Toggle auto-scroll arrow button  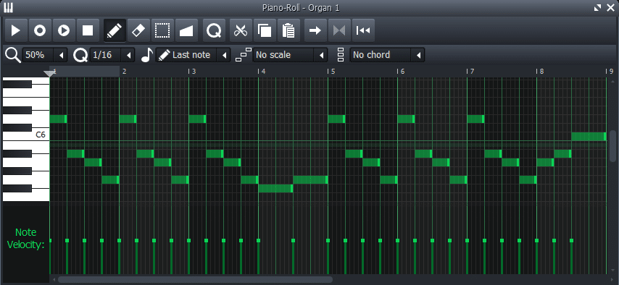click(315, 30)
